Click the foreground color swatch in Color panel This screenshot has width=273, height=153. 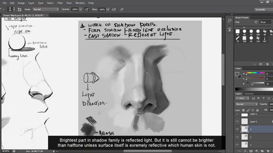(x=237, y=74)
